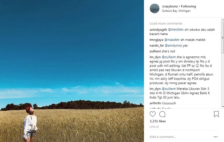Viewport: 224px width, 142px height.
Task: Save post with the bookmark icon
Action: tap(216, 114)
